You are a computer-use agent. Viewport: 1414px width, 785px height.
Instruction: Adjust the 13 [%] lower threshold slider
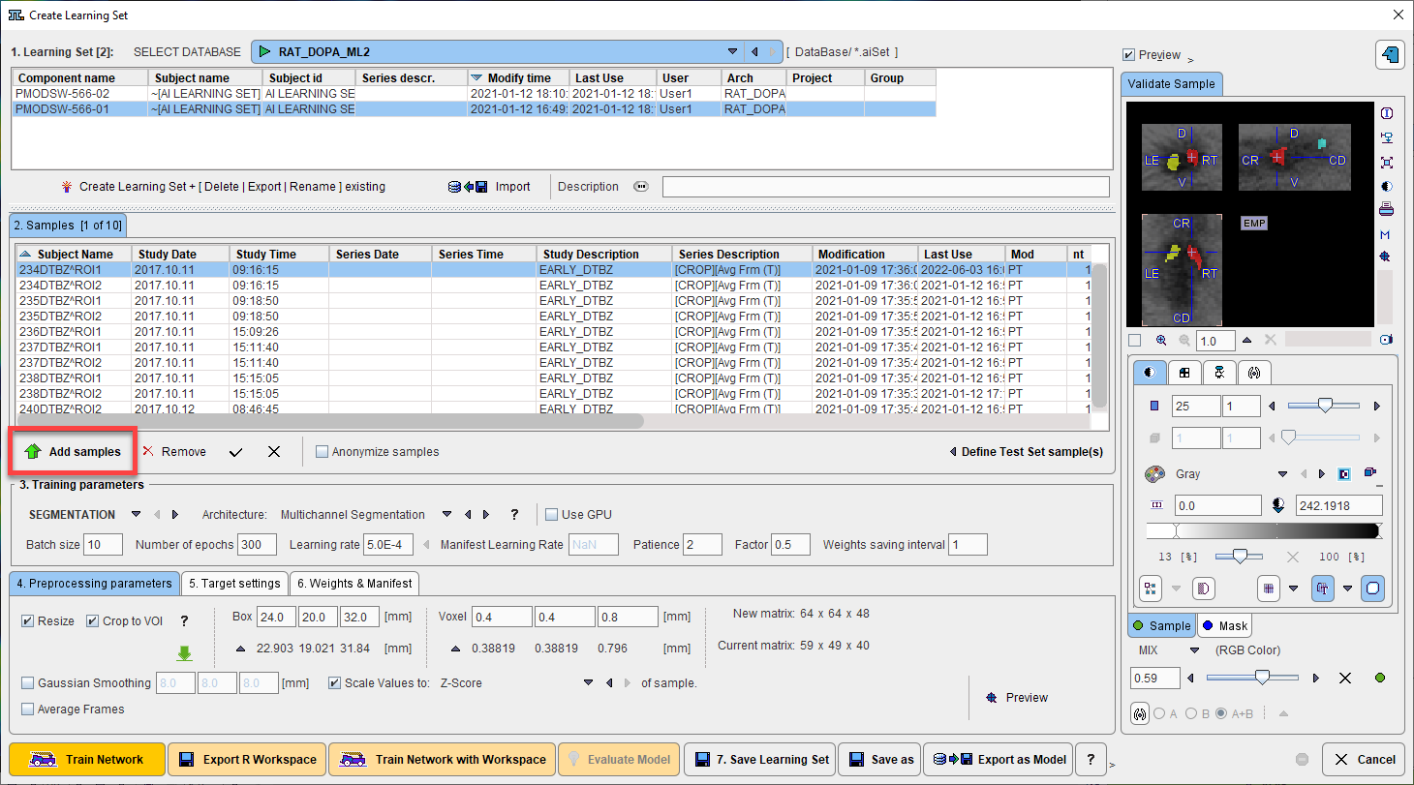(x=1239, y=557)
